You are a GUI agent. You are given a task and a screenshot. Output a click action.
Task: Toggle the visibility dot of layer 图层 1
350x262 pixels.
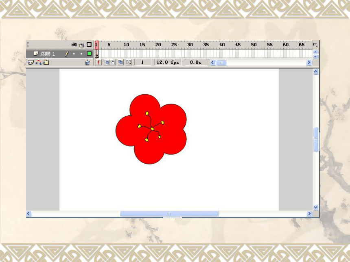74,54
